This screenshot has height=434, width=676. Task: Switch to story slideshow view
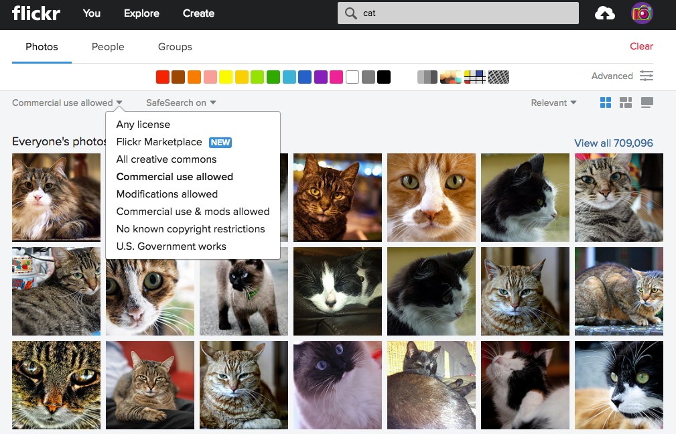click(647, 102)
